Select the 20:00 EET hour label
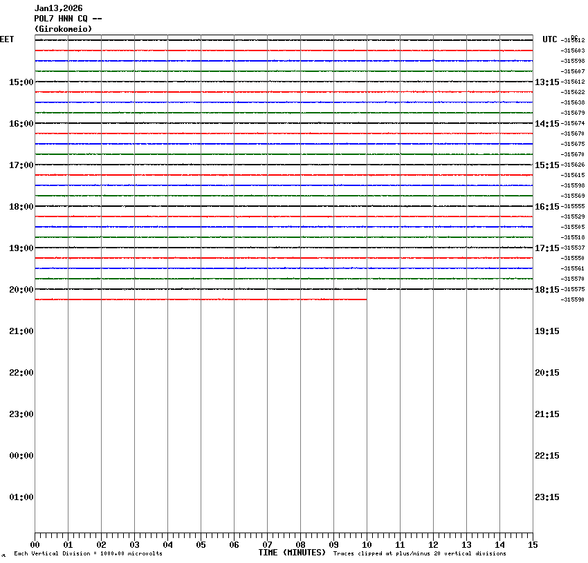 [21, 290]
